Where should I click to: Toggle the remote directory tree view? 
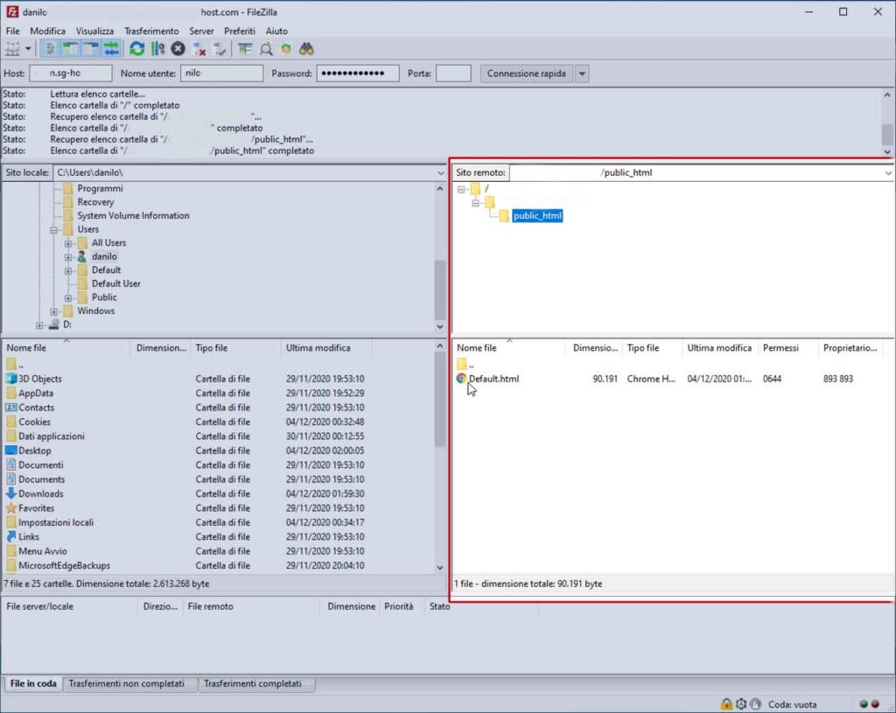pos(91,49)
